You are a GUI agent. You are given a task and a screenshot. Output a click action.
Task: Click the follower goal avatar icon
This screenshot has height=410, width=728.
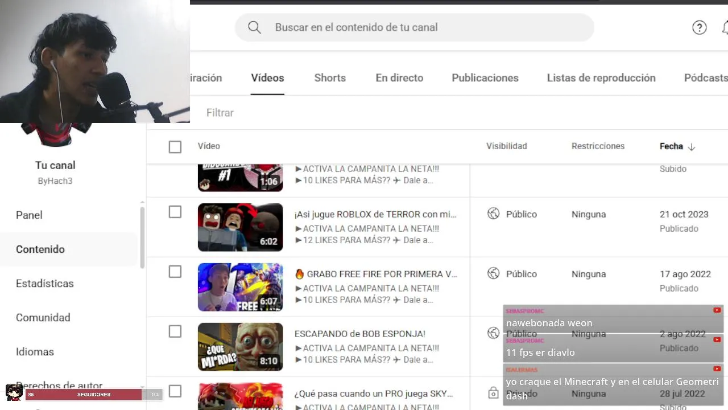14,392
